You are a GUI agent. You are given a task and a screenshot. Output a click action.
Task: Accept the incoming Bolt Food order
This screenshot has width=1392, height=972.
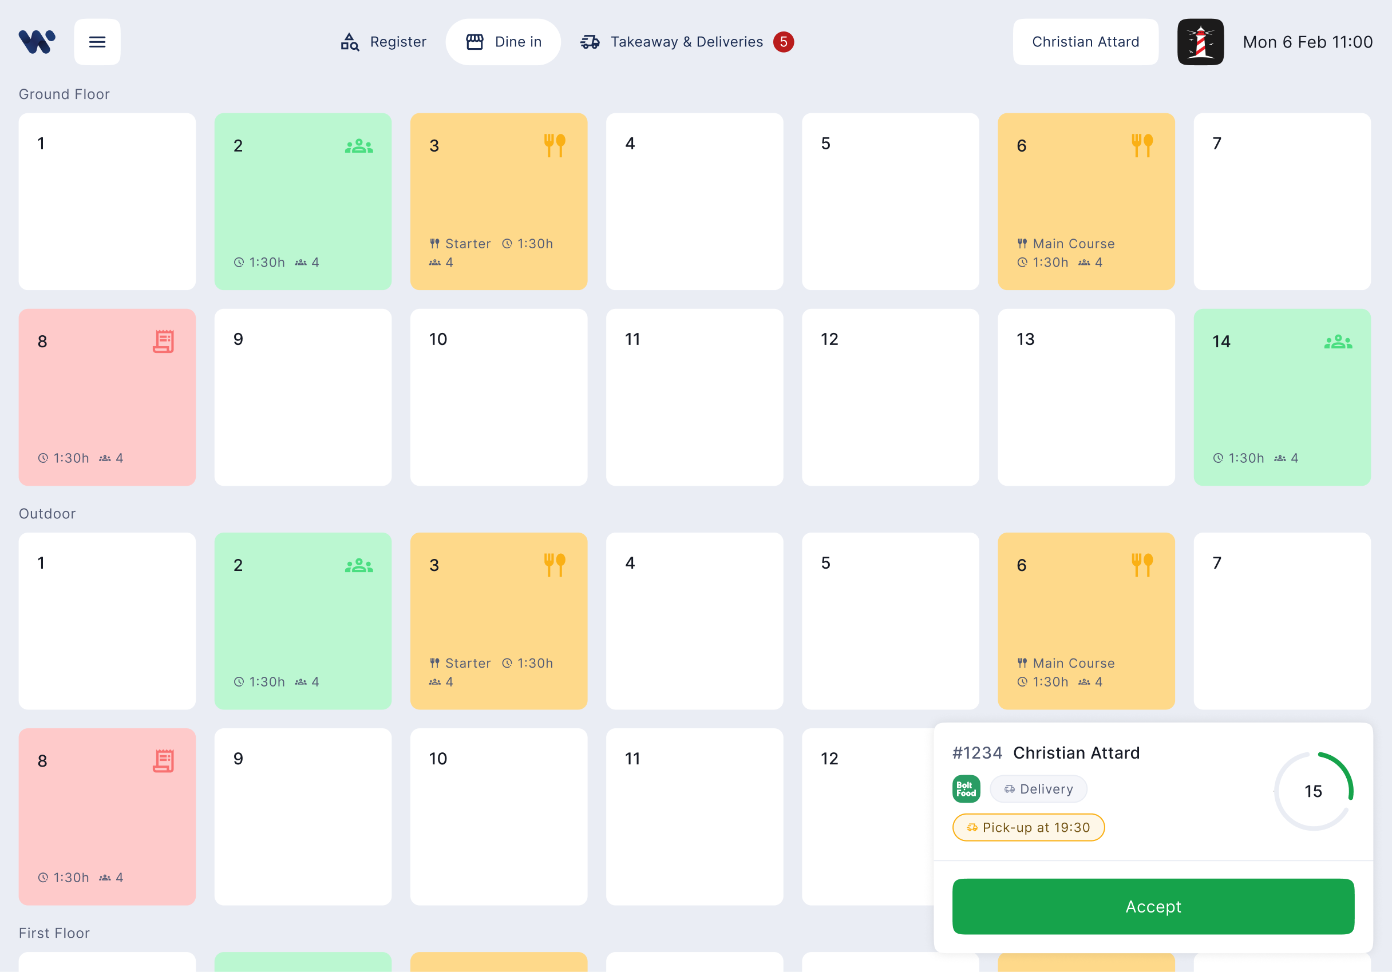click(1153, 907)
